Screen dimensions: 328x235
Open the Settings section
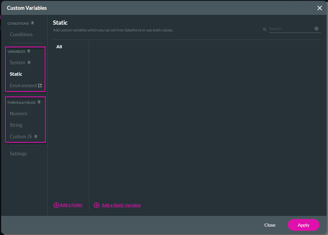pos(18,153)
